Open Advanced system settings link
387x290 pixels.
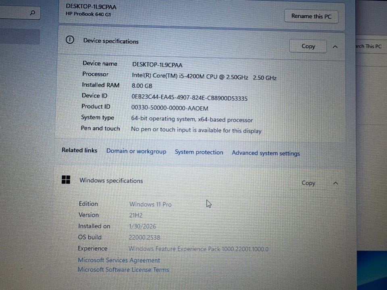pyautogui.click(x=266, y=153)
